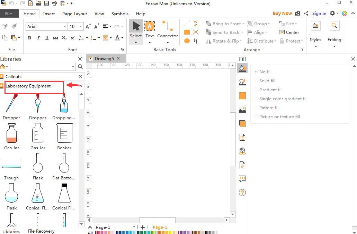The width and height of the screenshot is (357, 234).
Task: Expand the Bring to Front dropdown arrow
Action: tap(243, 24)
